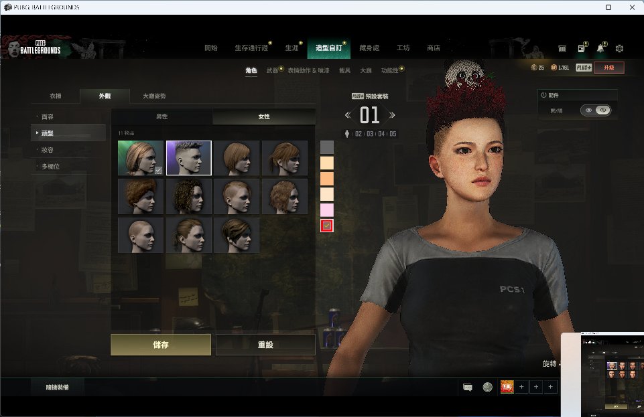
Task: Open the 造型自訂 top menu
Action: coord(328,48)
